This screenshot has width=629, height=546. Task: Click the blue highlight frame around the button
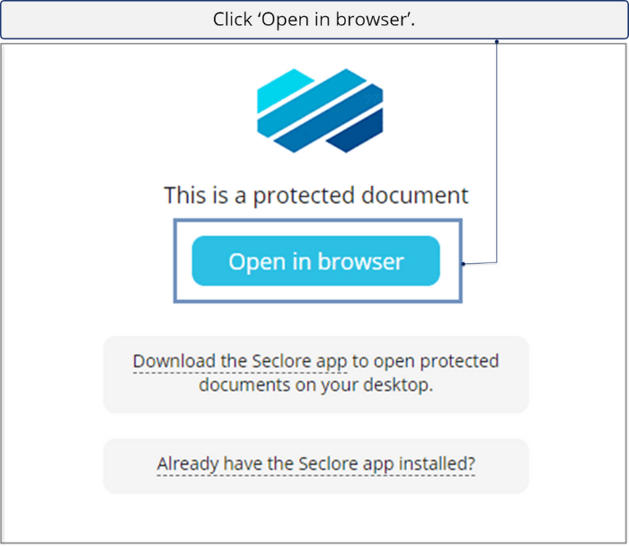318,220
